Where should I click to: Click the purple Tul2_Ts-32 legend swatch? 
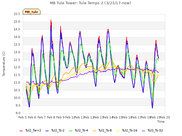pyautogui.click(x=143, y=131)
